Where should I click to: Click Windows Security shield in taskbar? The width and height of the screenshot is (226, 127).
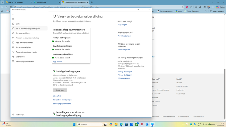tap(152, 124)
